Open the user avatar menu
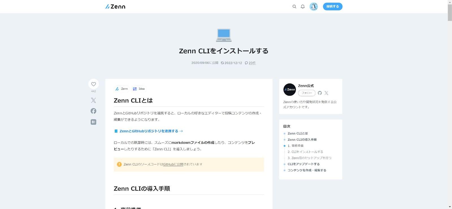Screen dimensions: 452x209 coord(314,6)
